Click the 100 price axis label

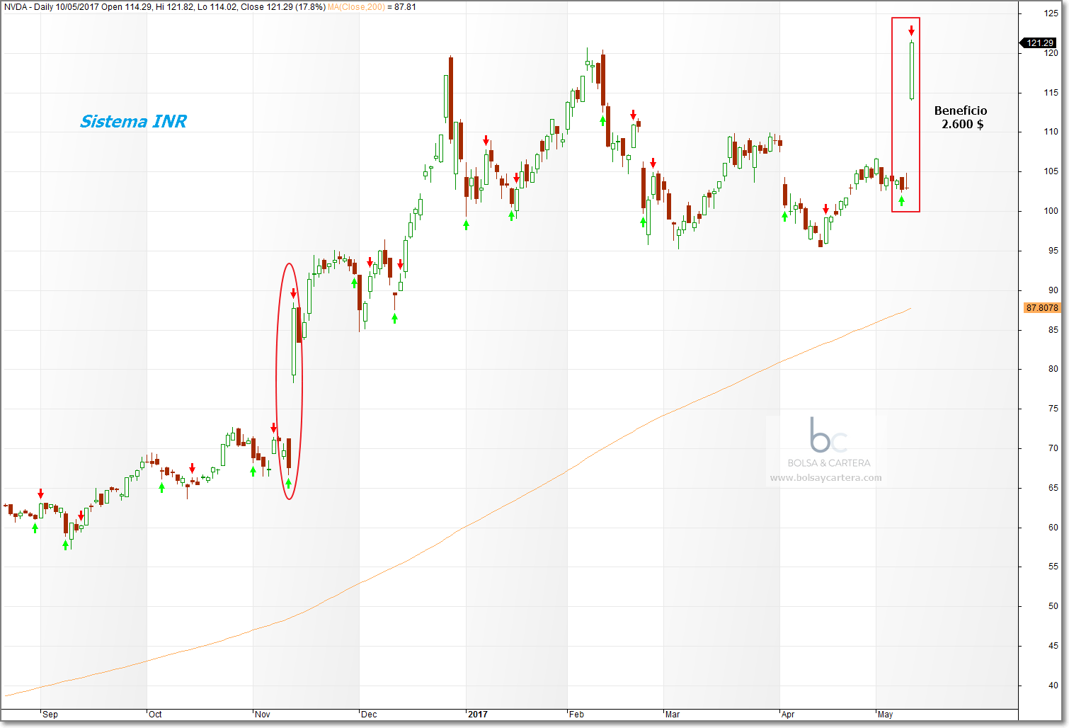coord(1051,211)
